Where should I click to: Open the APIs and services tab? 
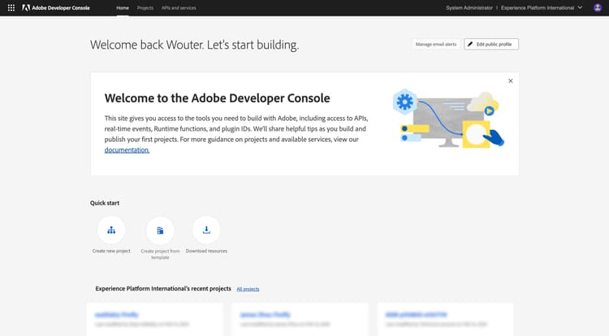point(179,8)
